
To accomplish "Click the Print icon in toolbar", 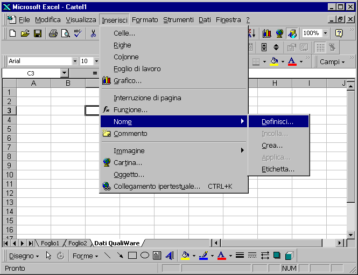I will click(x=53, y=33).
